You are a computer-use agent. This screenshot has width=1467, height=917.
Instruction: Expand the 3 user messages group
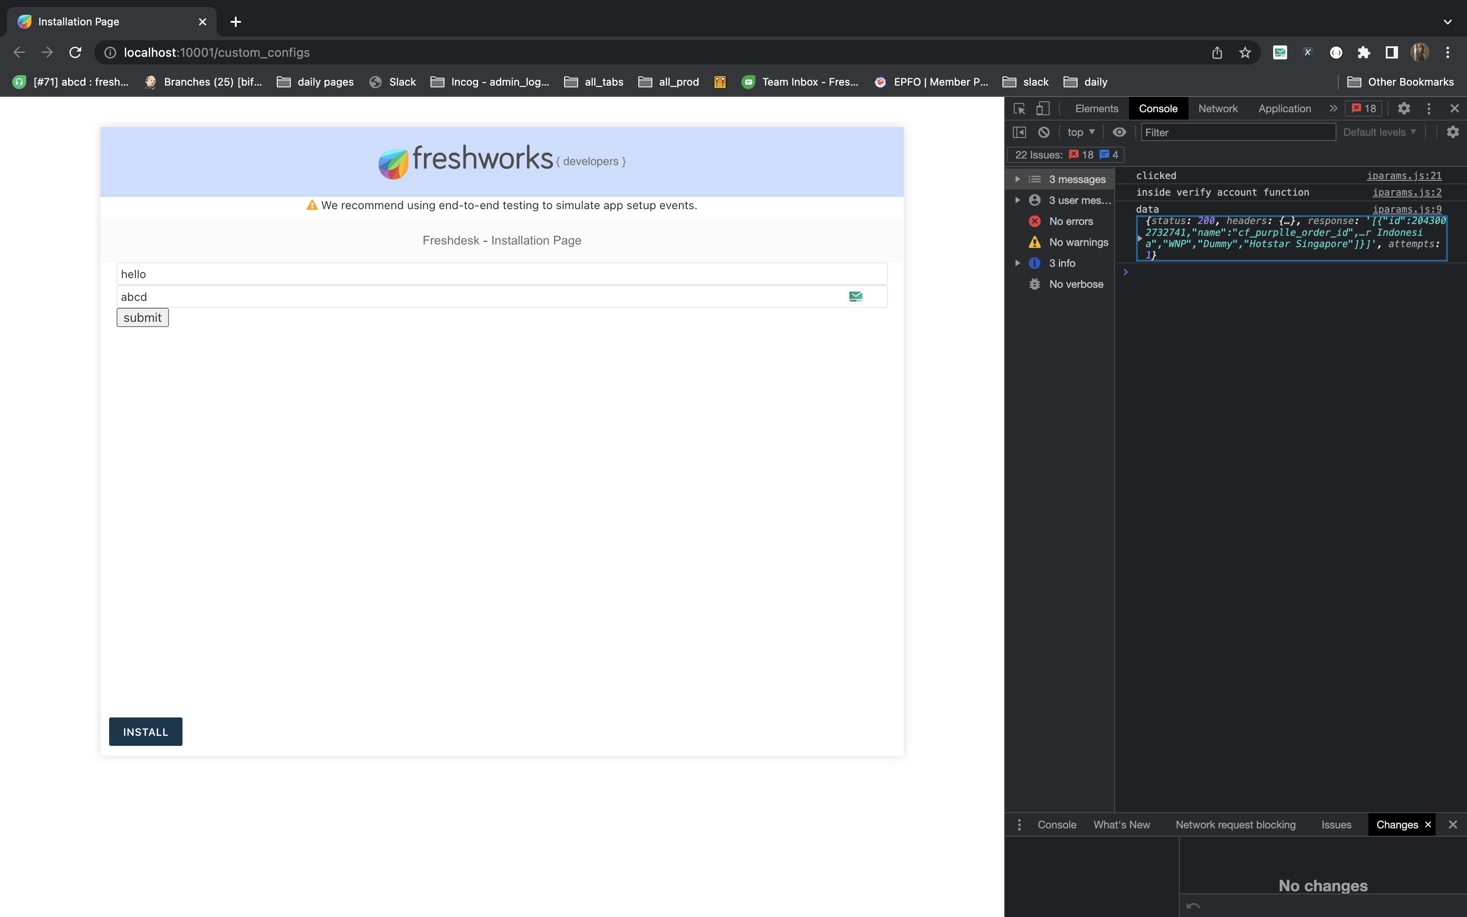(1018, 200)
